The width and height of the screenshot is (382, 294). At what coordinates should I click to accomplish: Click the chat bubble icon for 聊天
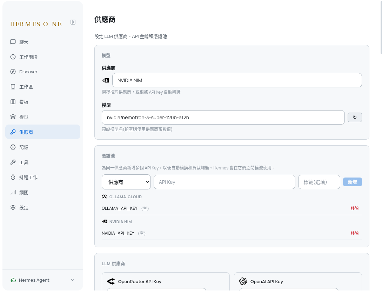click(x=13, y=42)
